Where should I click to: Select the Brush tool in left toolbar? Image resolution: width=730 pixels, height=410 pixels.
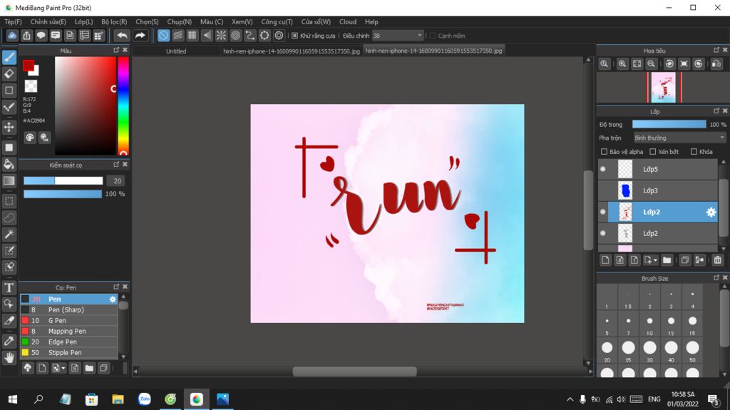(9, 57)
